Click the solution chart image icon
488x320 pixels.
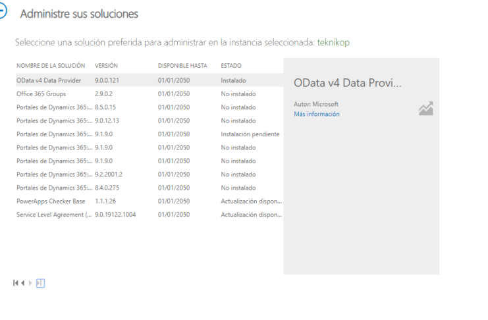coord(425,109)
